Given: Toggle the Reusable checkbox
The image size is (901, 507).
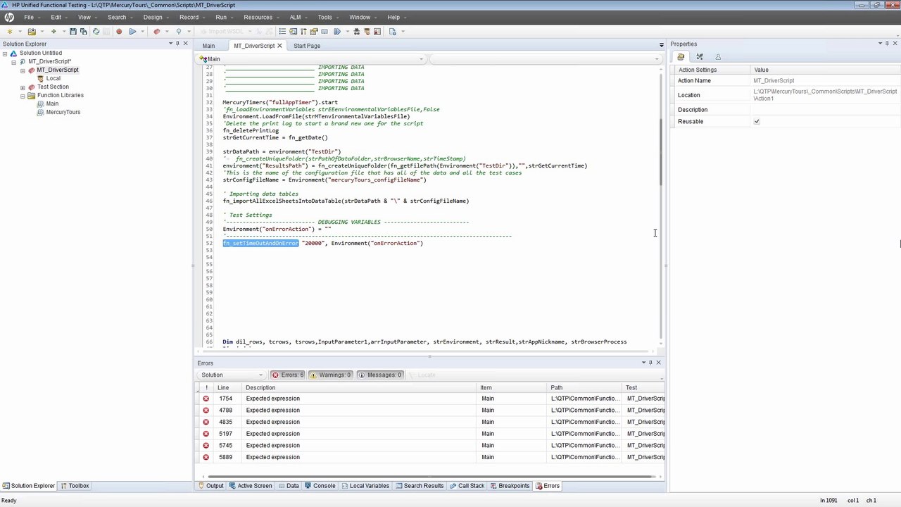Looking at the screenshot, I should point(757,122).
